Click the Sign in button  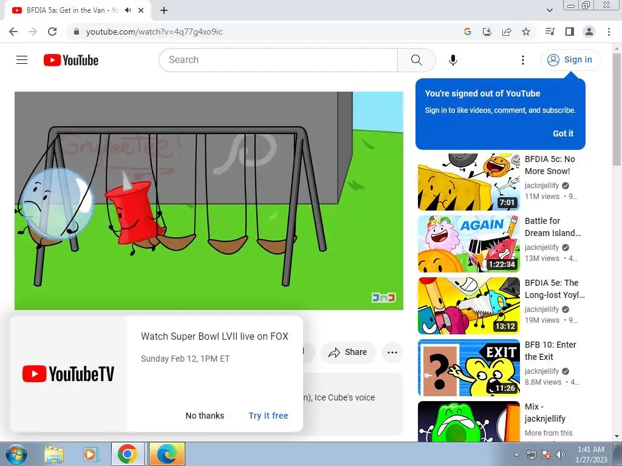coord(570,60)
